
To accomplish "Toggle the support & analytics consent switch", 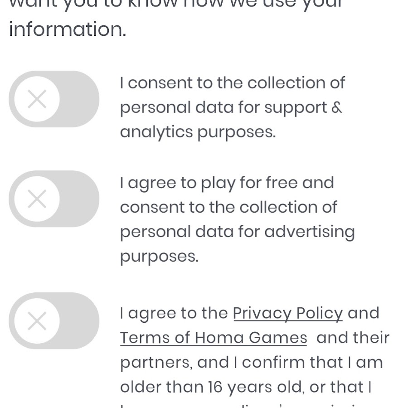I will [54, 99].
